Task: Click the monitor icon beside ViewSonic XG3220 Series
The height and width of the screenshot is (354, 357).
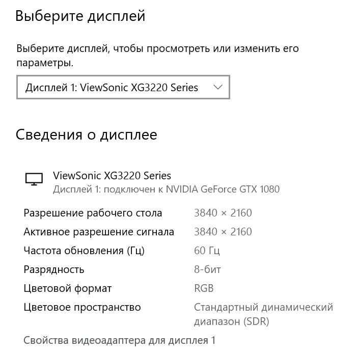Action: (34, 179)
